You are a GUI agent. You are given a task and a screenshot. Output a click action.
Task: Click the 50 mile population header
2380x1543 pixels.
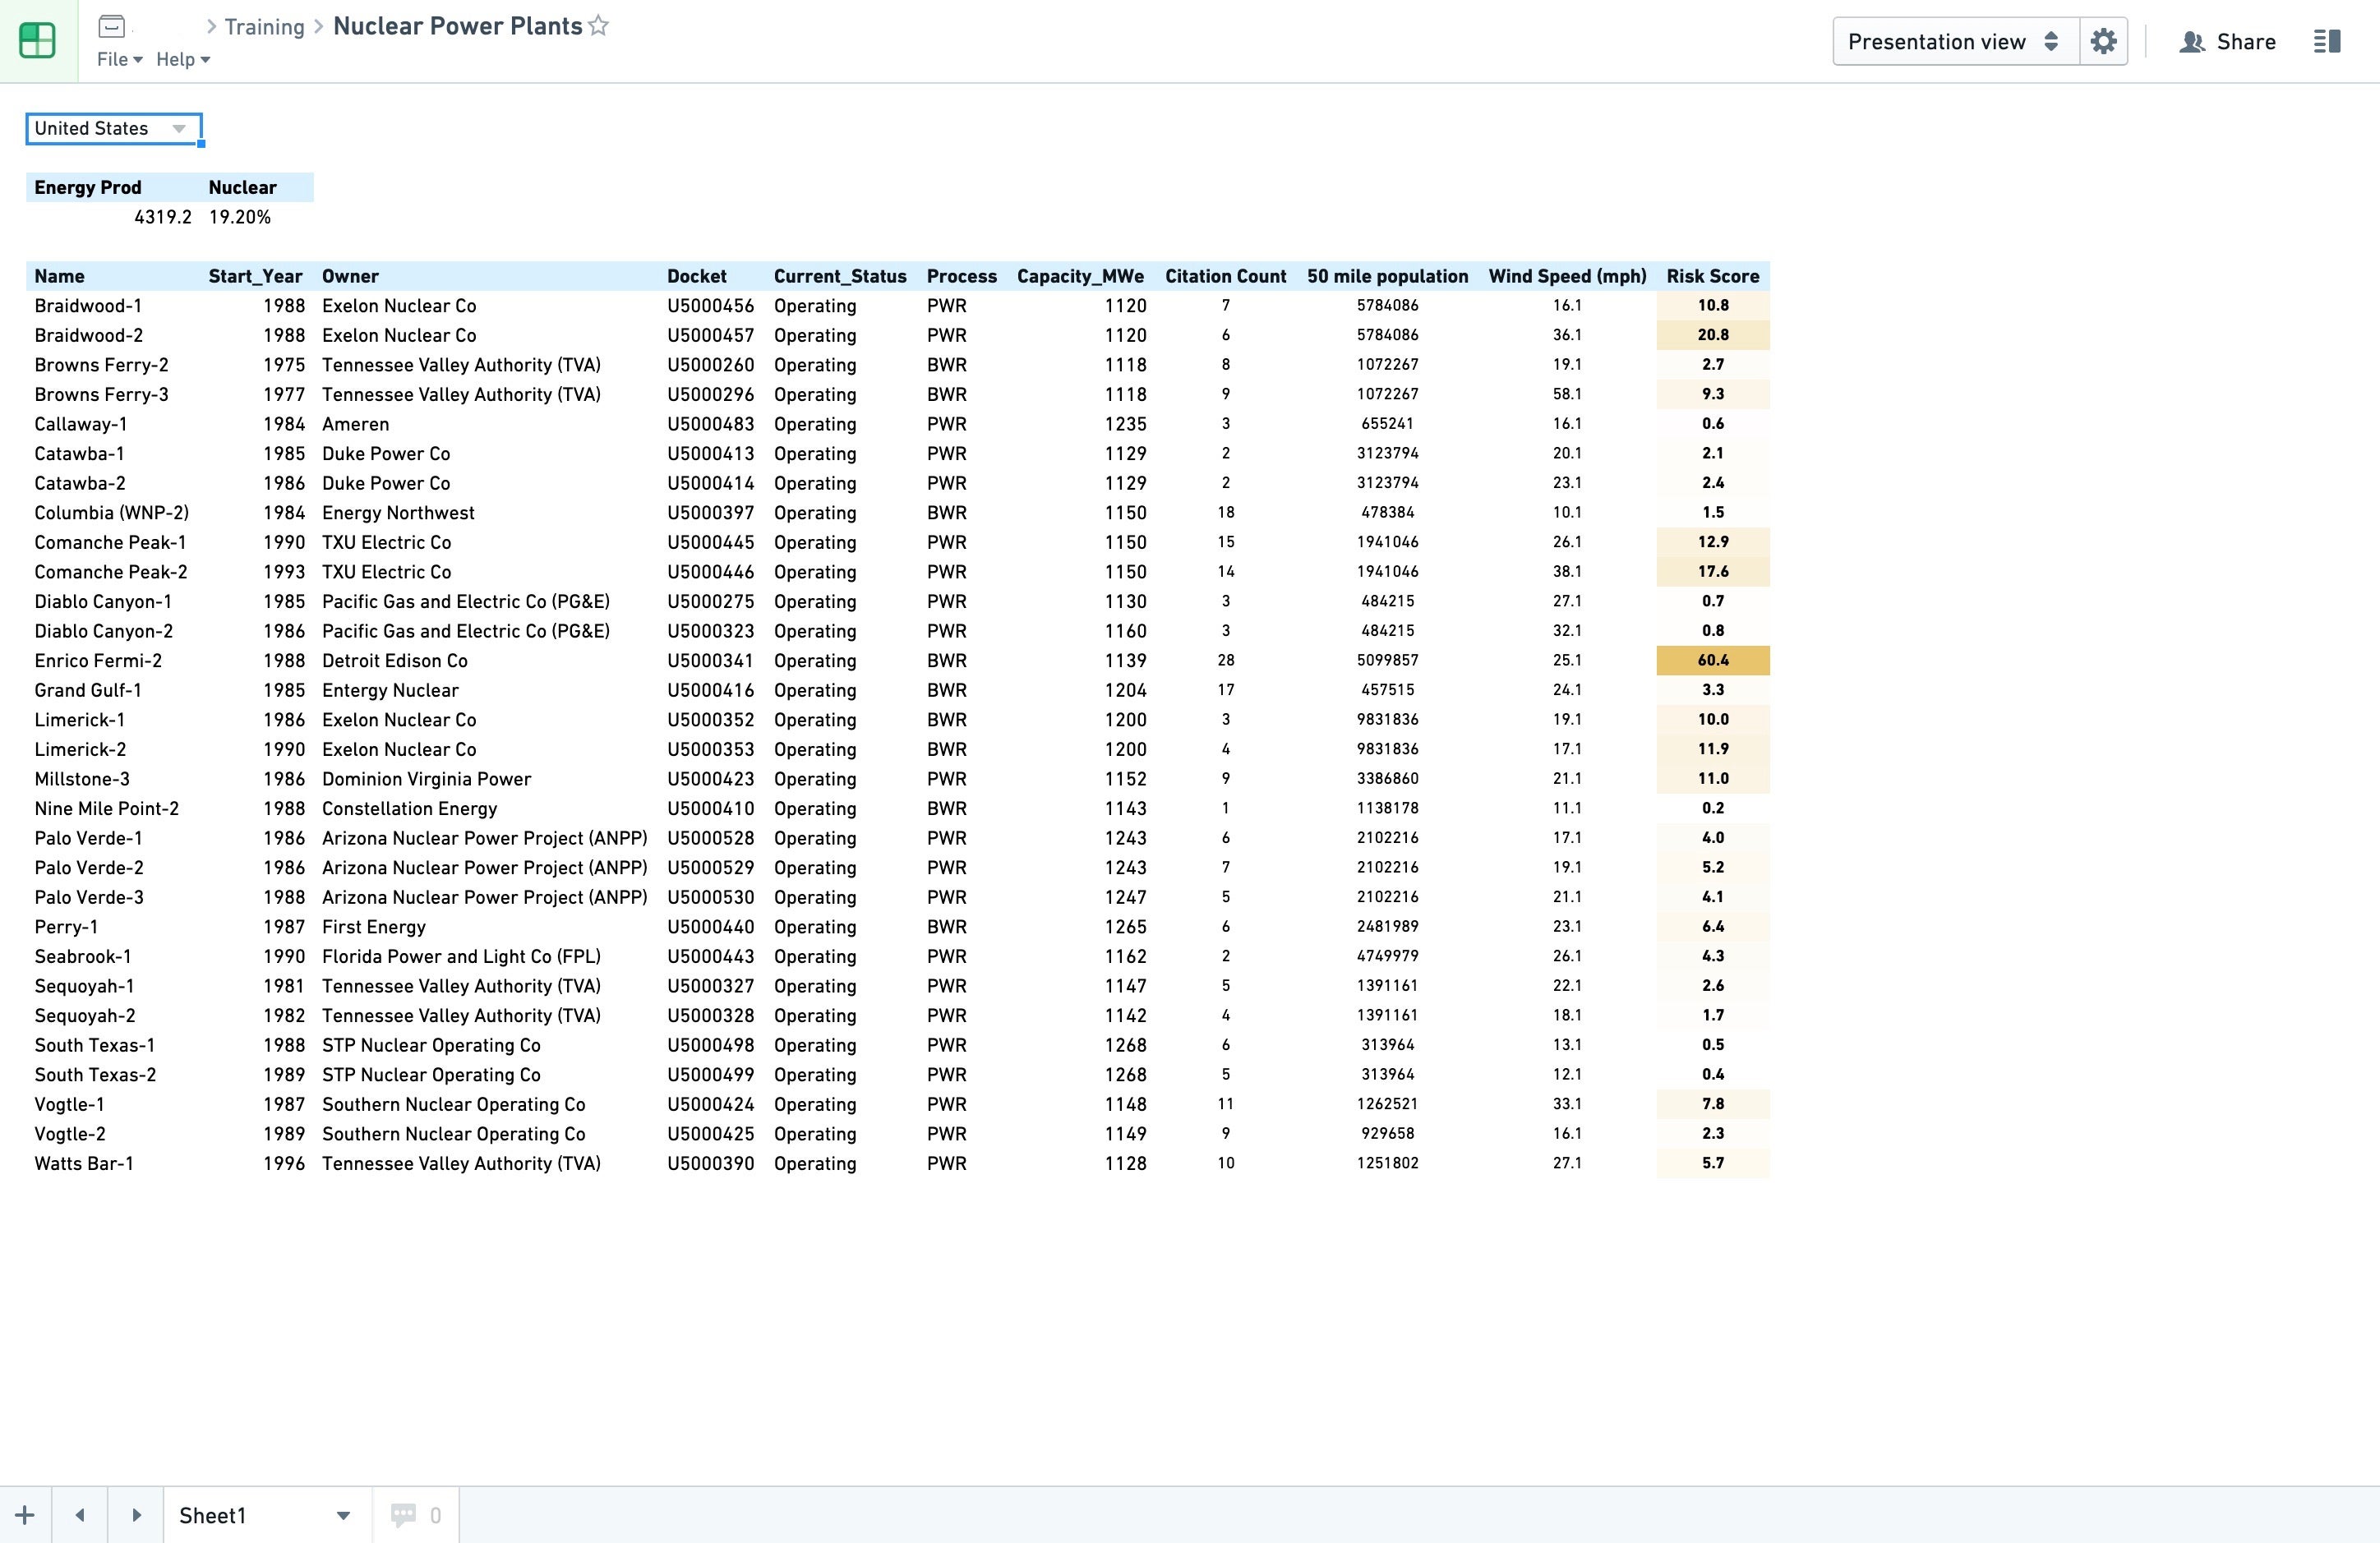[x=1387, y=276]
